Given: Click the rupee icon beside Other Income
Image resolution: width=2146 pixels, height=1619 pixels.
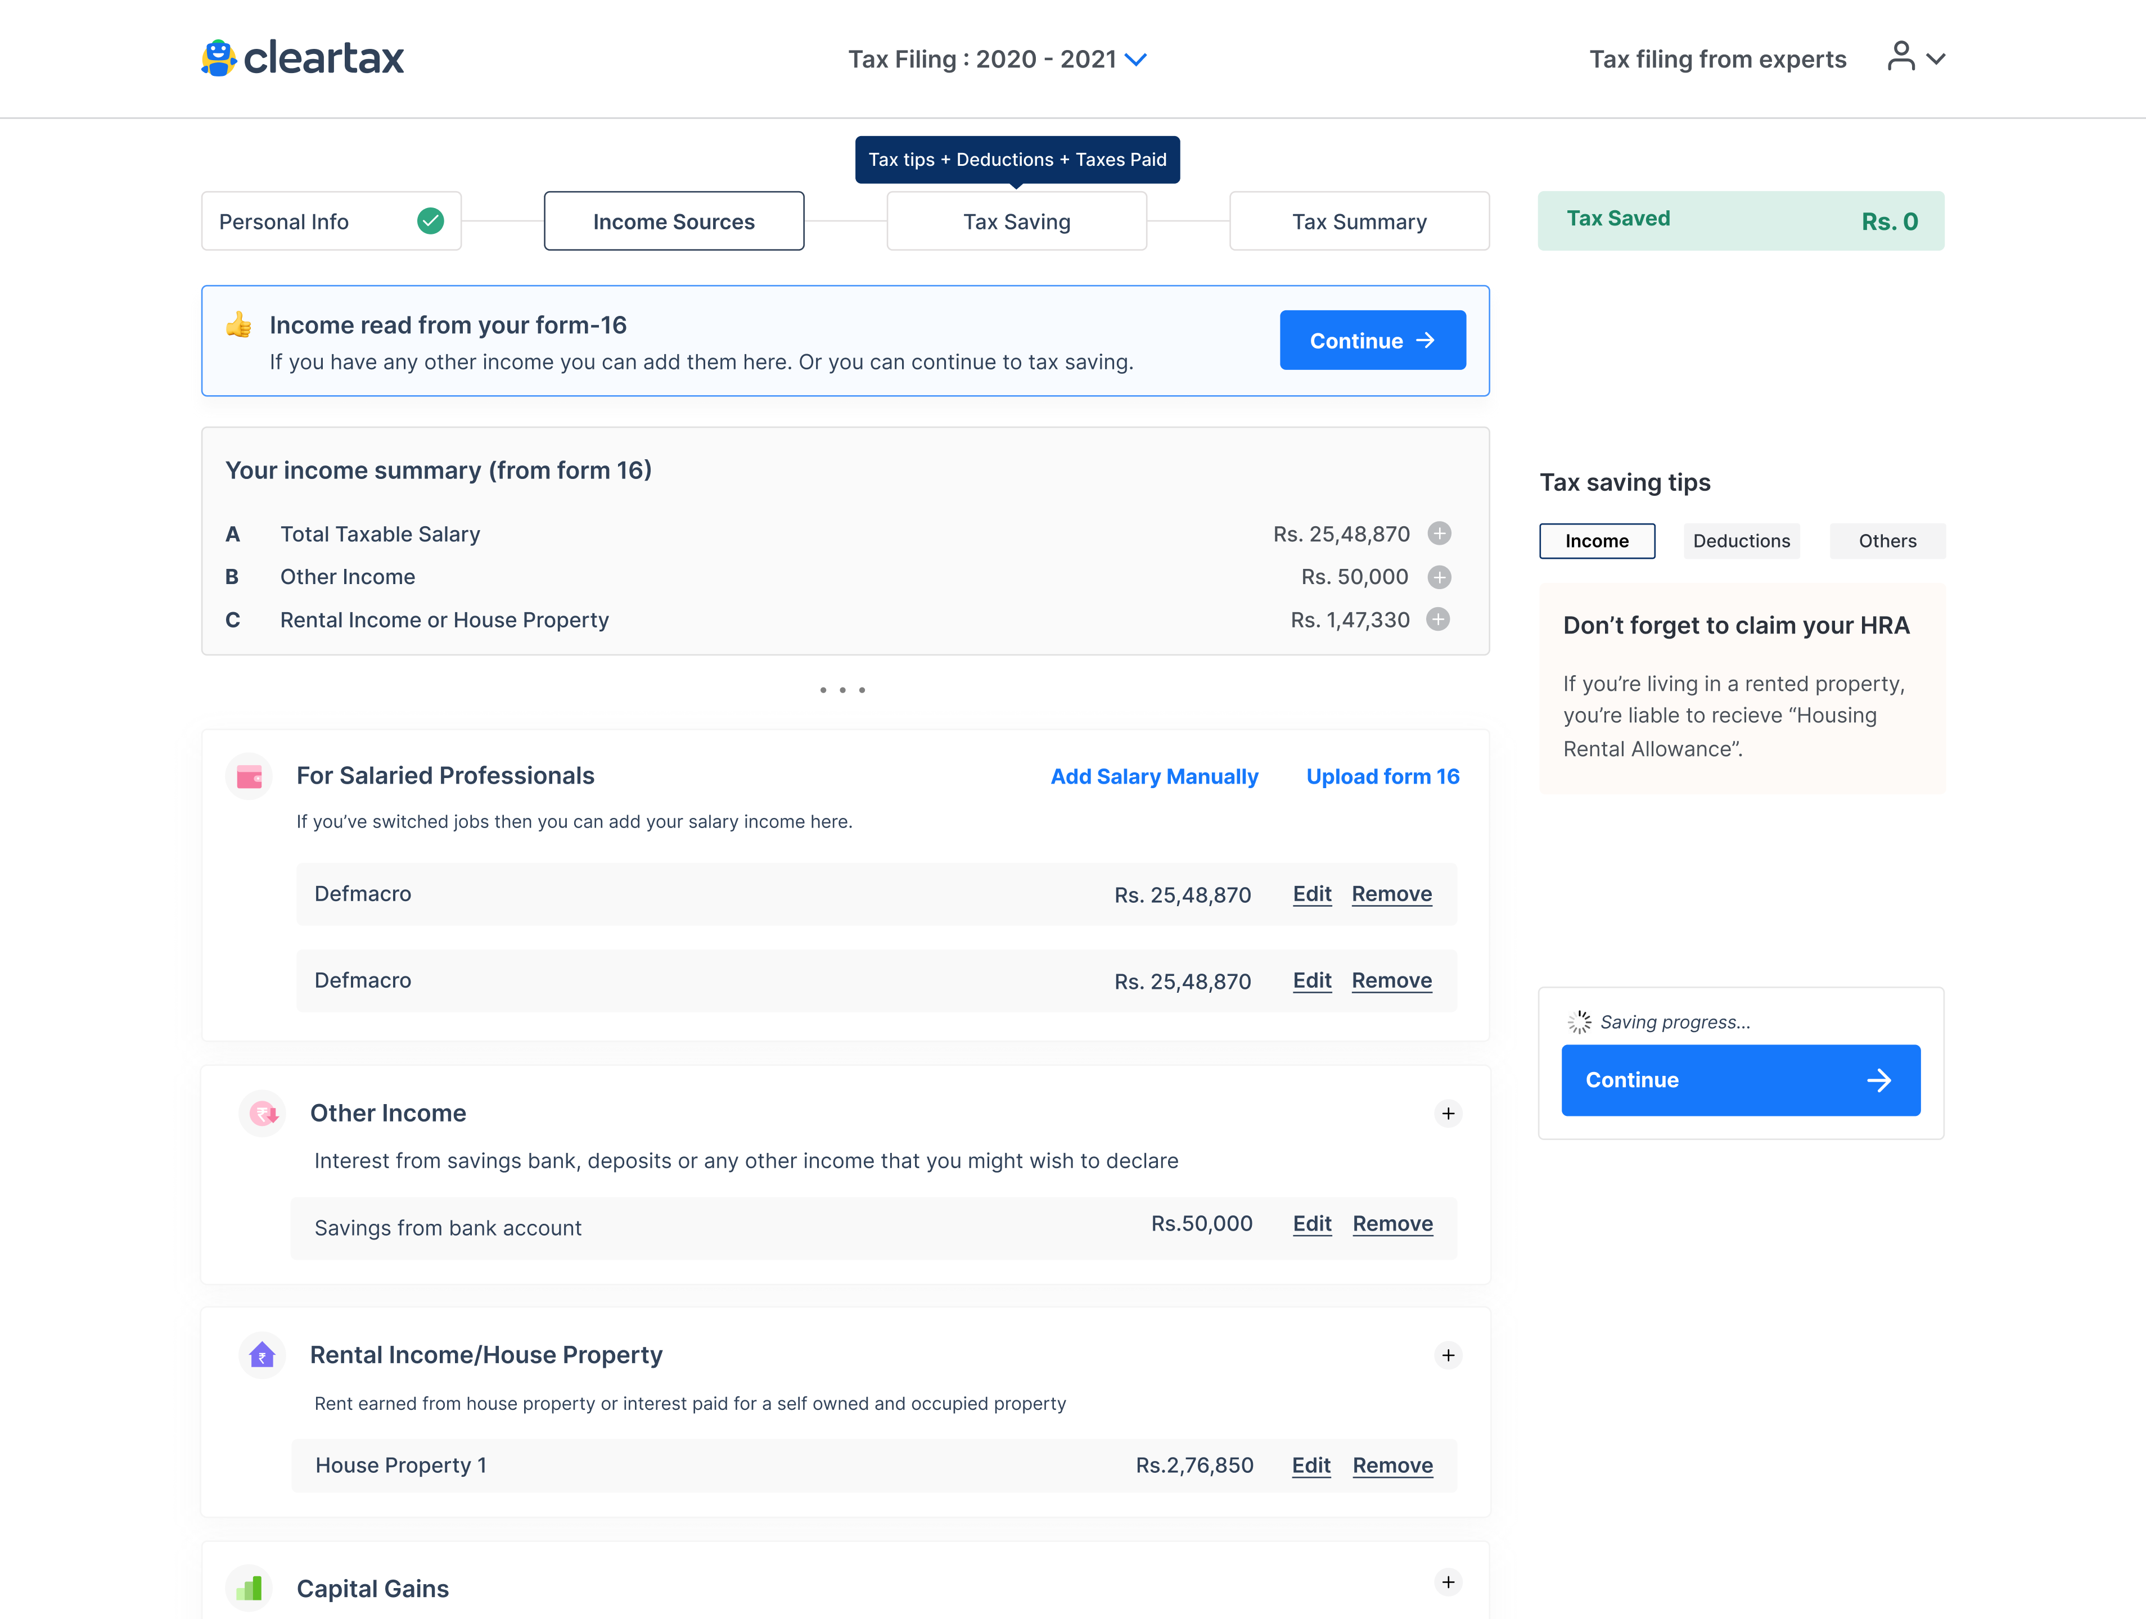Looking at the screenshot, I should pos(263,1113).
